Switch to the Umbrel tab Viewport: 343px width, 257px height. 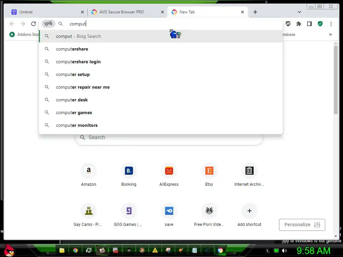point(46,12)
